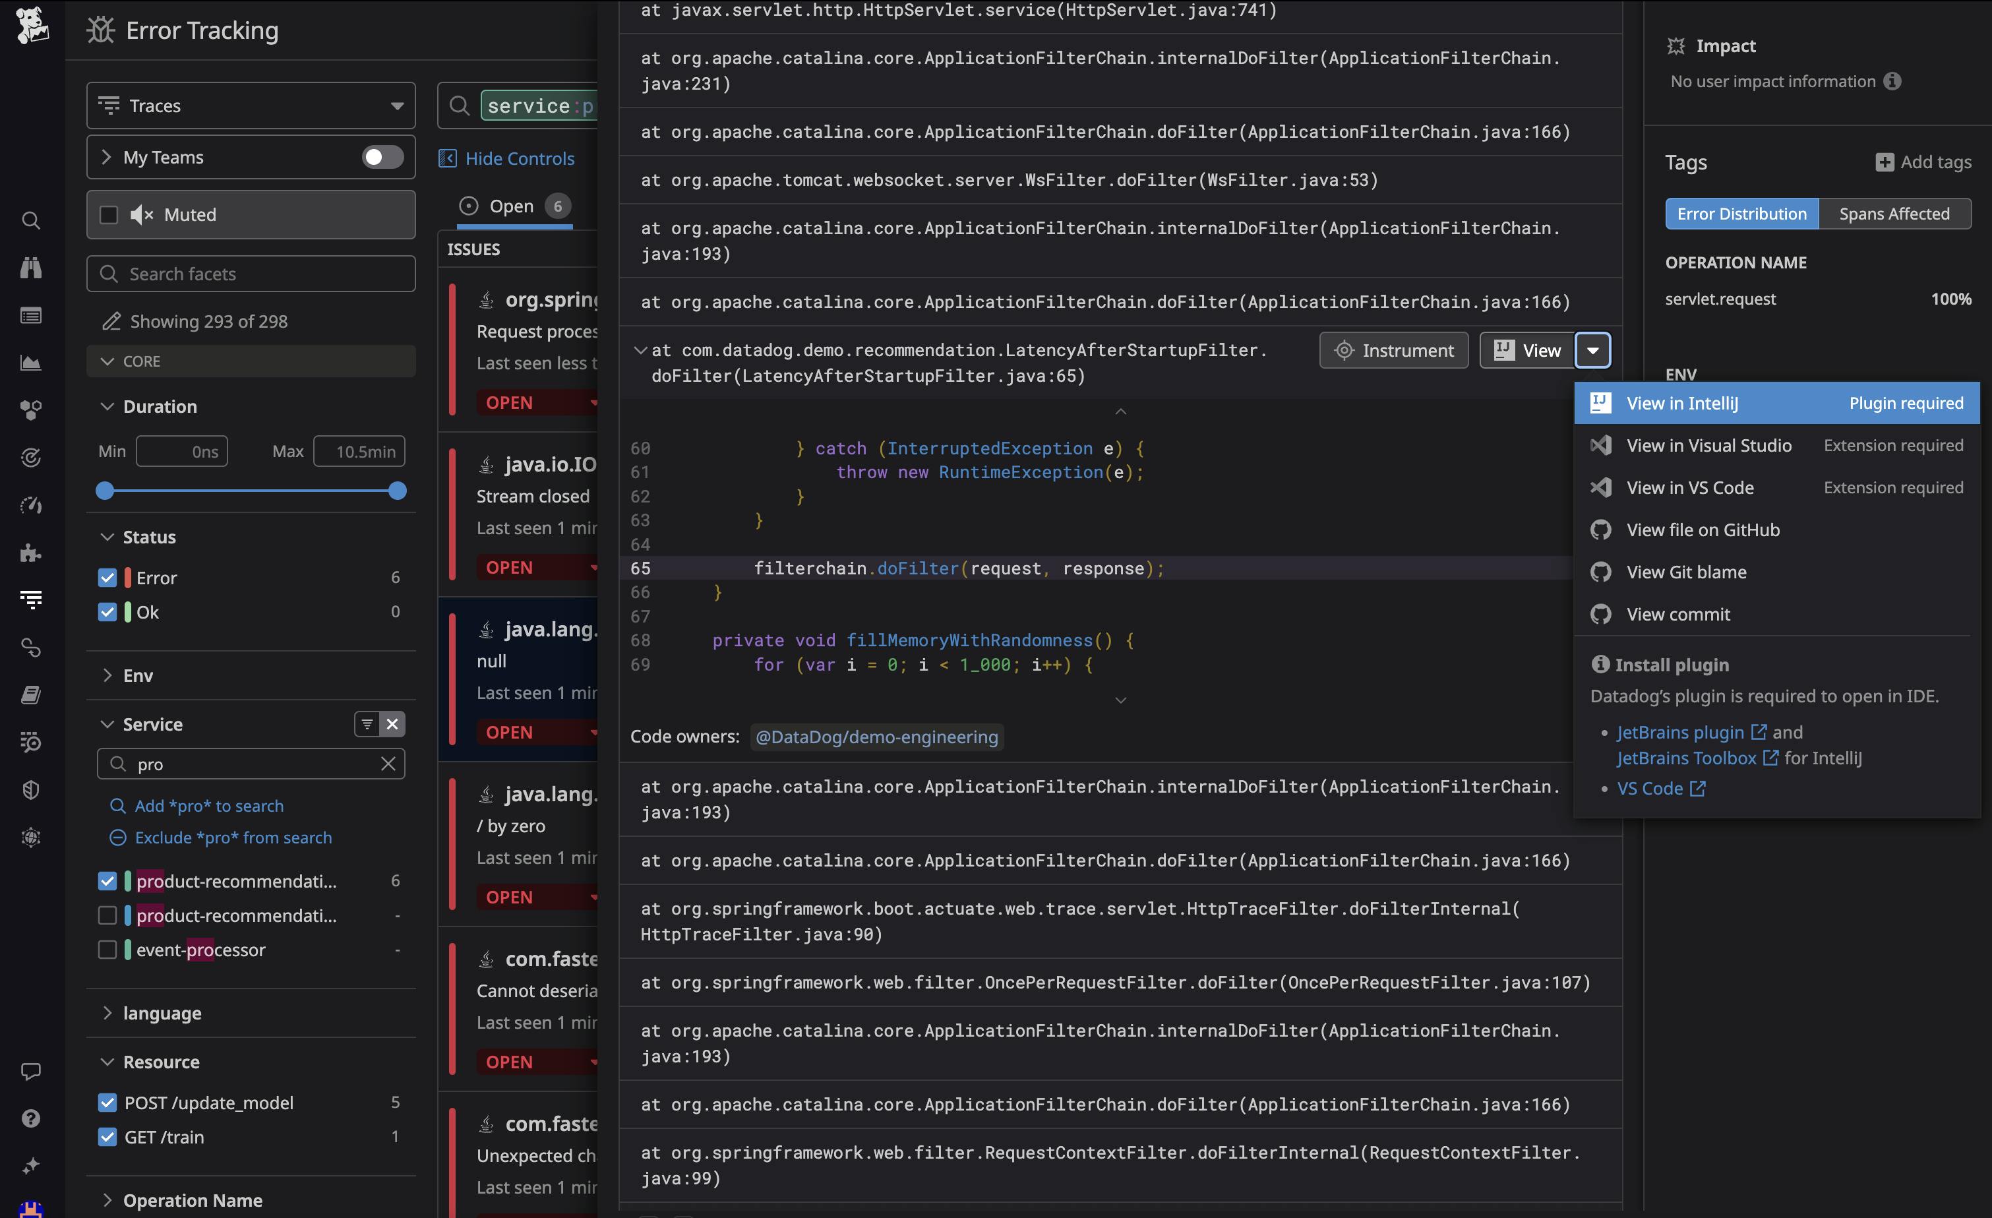Click the Integrations puzzle-piece icon
This screenshot has height=1218, width=1992.
[31, 553]
